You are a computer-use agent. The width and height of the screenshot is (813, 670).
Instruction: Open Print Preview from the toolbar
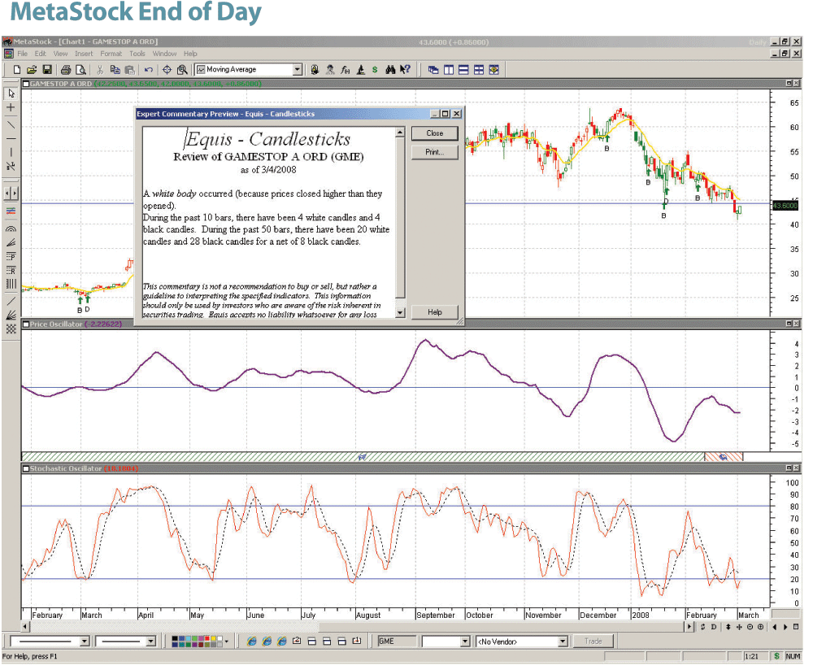(x=80, y=69)
